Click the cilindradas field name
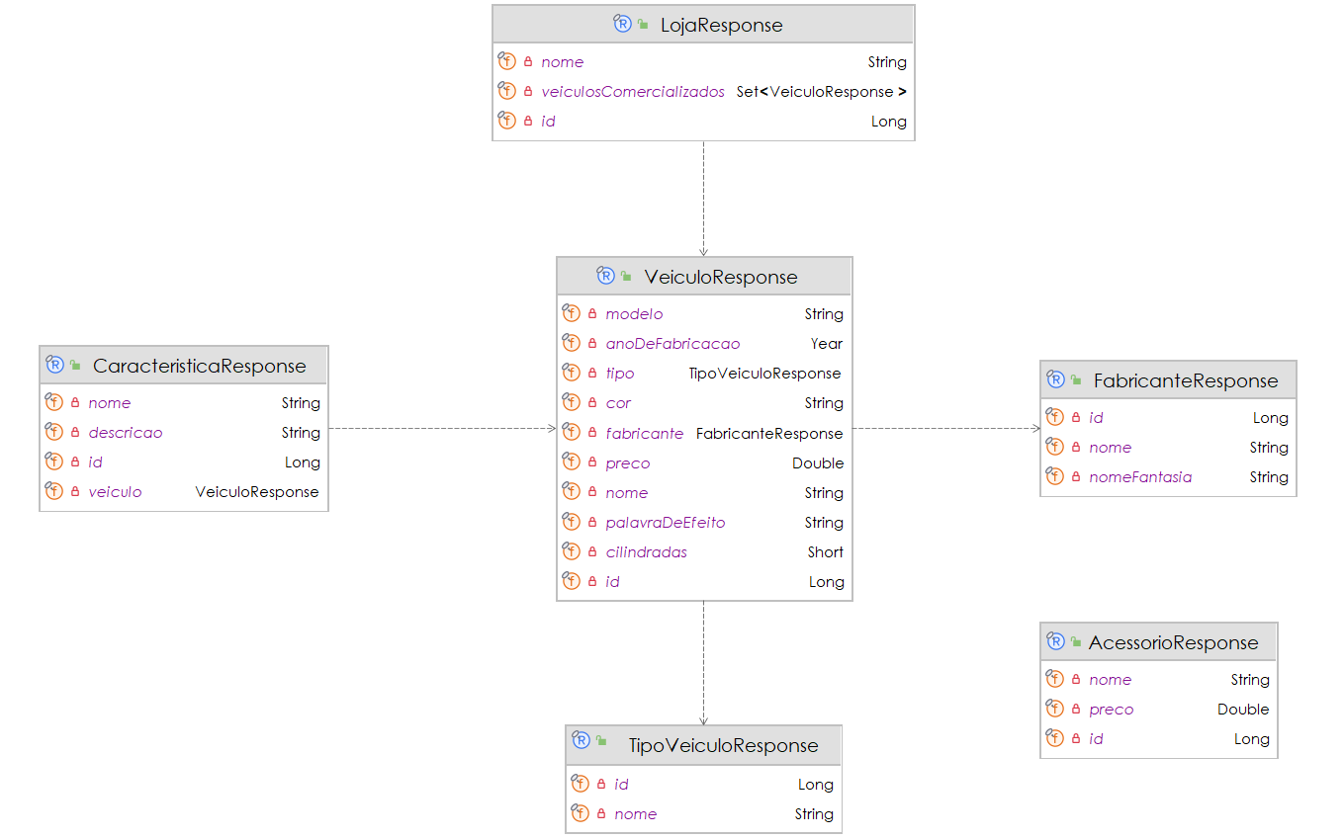The image size is (1344, 839). pyautogui.click(x=646, y=552)
